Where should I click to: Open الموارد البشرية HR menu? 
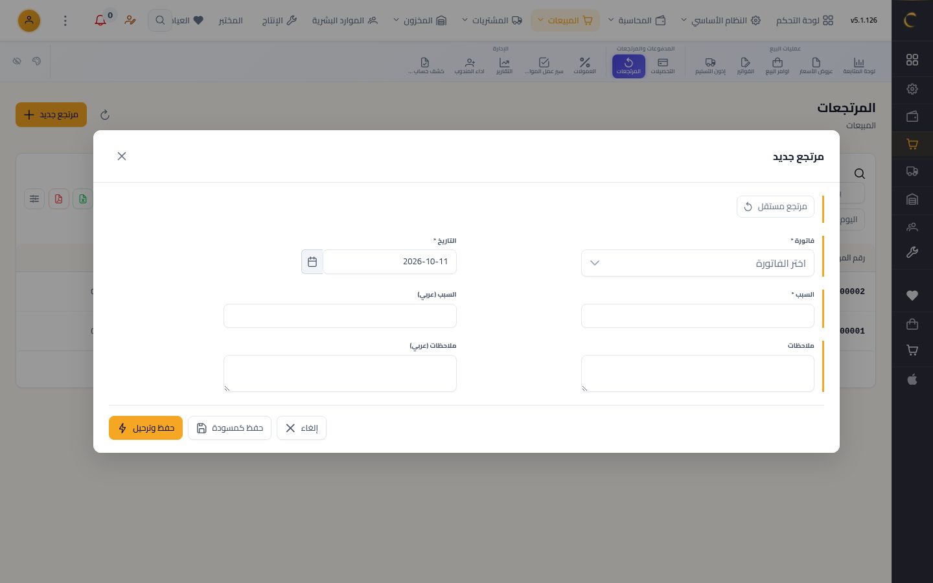click(345, 20)
